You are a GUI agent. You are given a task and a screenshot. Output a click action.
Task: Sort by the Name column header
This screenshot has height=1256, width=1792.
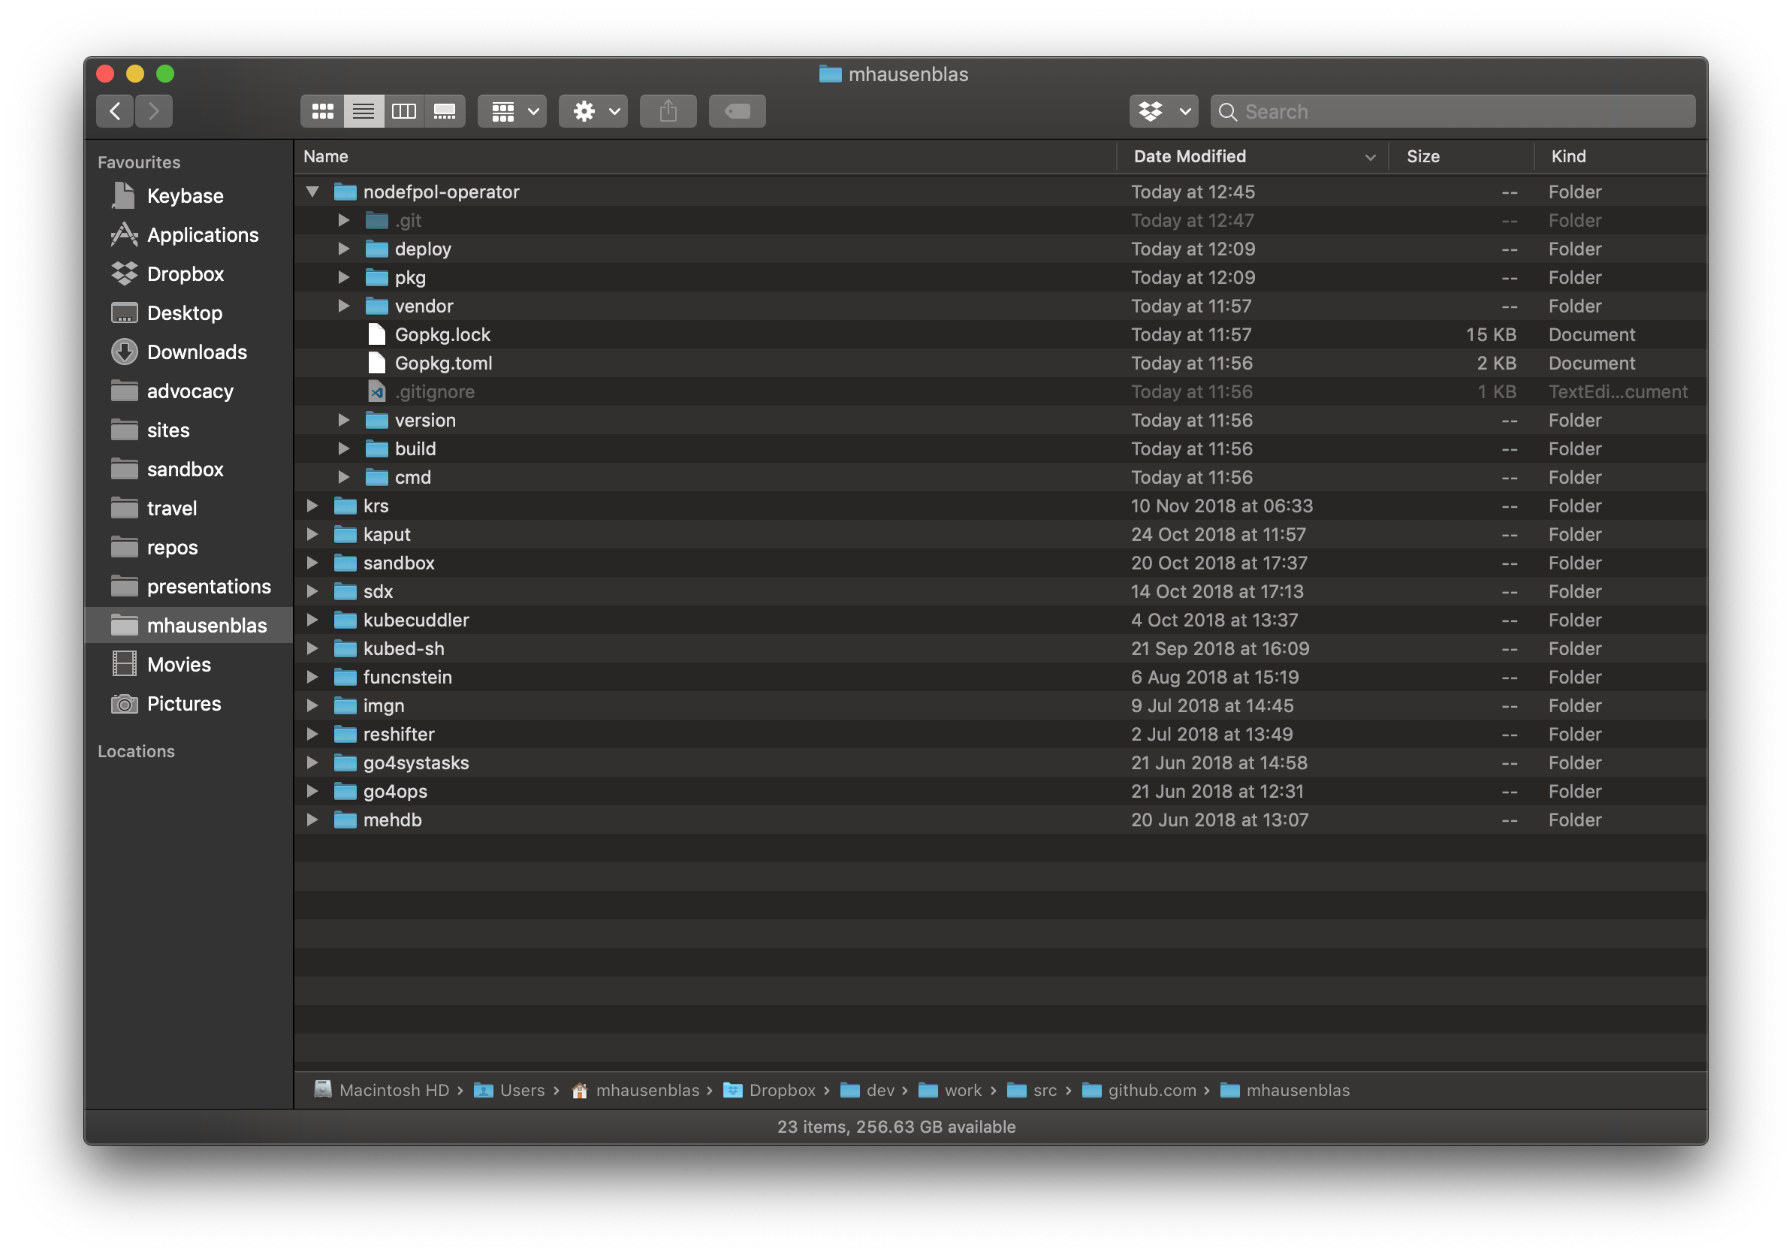(326, 156)
